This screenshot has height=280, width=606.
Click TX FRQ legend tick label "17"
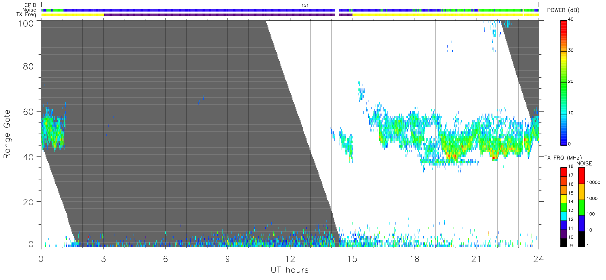coord(571,175)
